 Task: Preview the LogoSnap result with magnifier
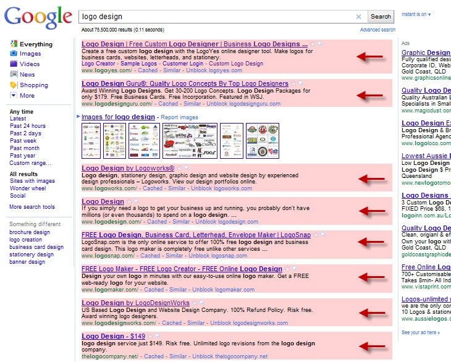click(323, 234)
